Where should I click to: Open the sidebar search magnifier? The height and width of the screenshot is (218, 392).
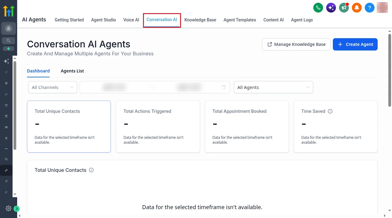click(x=9, y=40)
